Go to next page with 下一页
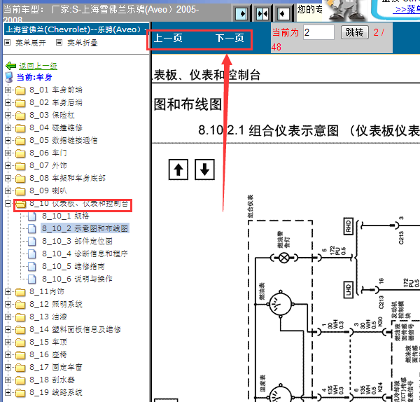Screen dimensions: 420x402 230,38
